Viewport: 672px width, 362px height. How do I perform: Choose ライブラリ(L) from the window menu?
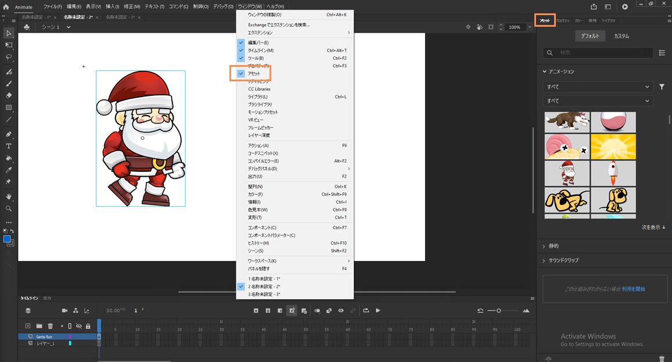coord(295,96)
